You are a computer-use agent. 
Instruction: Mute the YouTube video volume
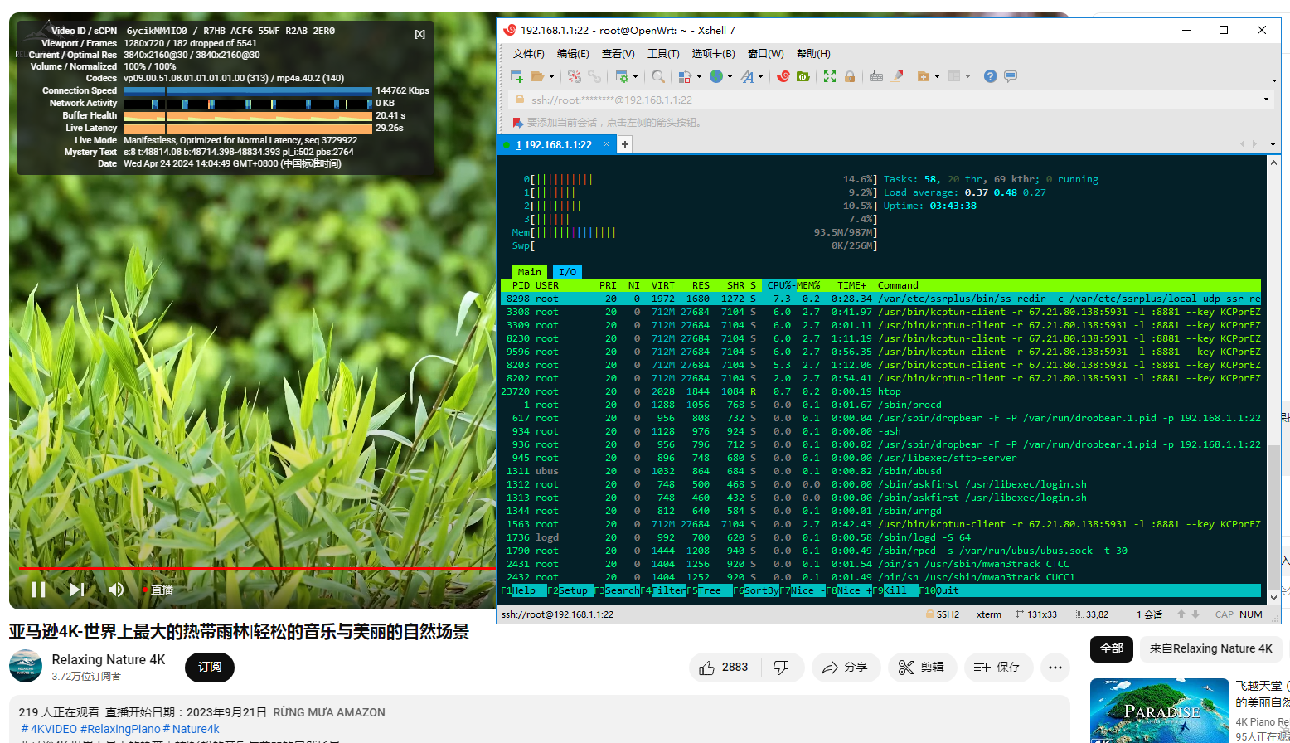[x=116, y=590]
